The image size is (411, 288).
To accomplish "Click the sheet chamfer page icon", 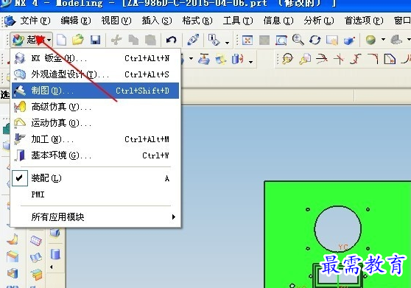I will 390,59.
